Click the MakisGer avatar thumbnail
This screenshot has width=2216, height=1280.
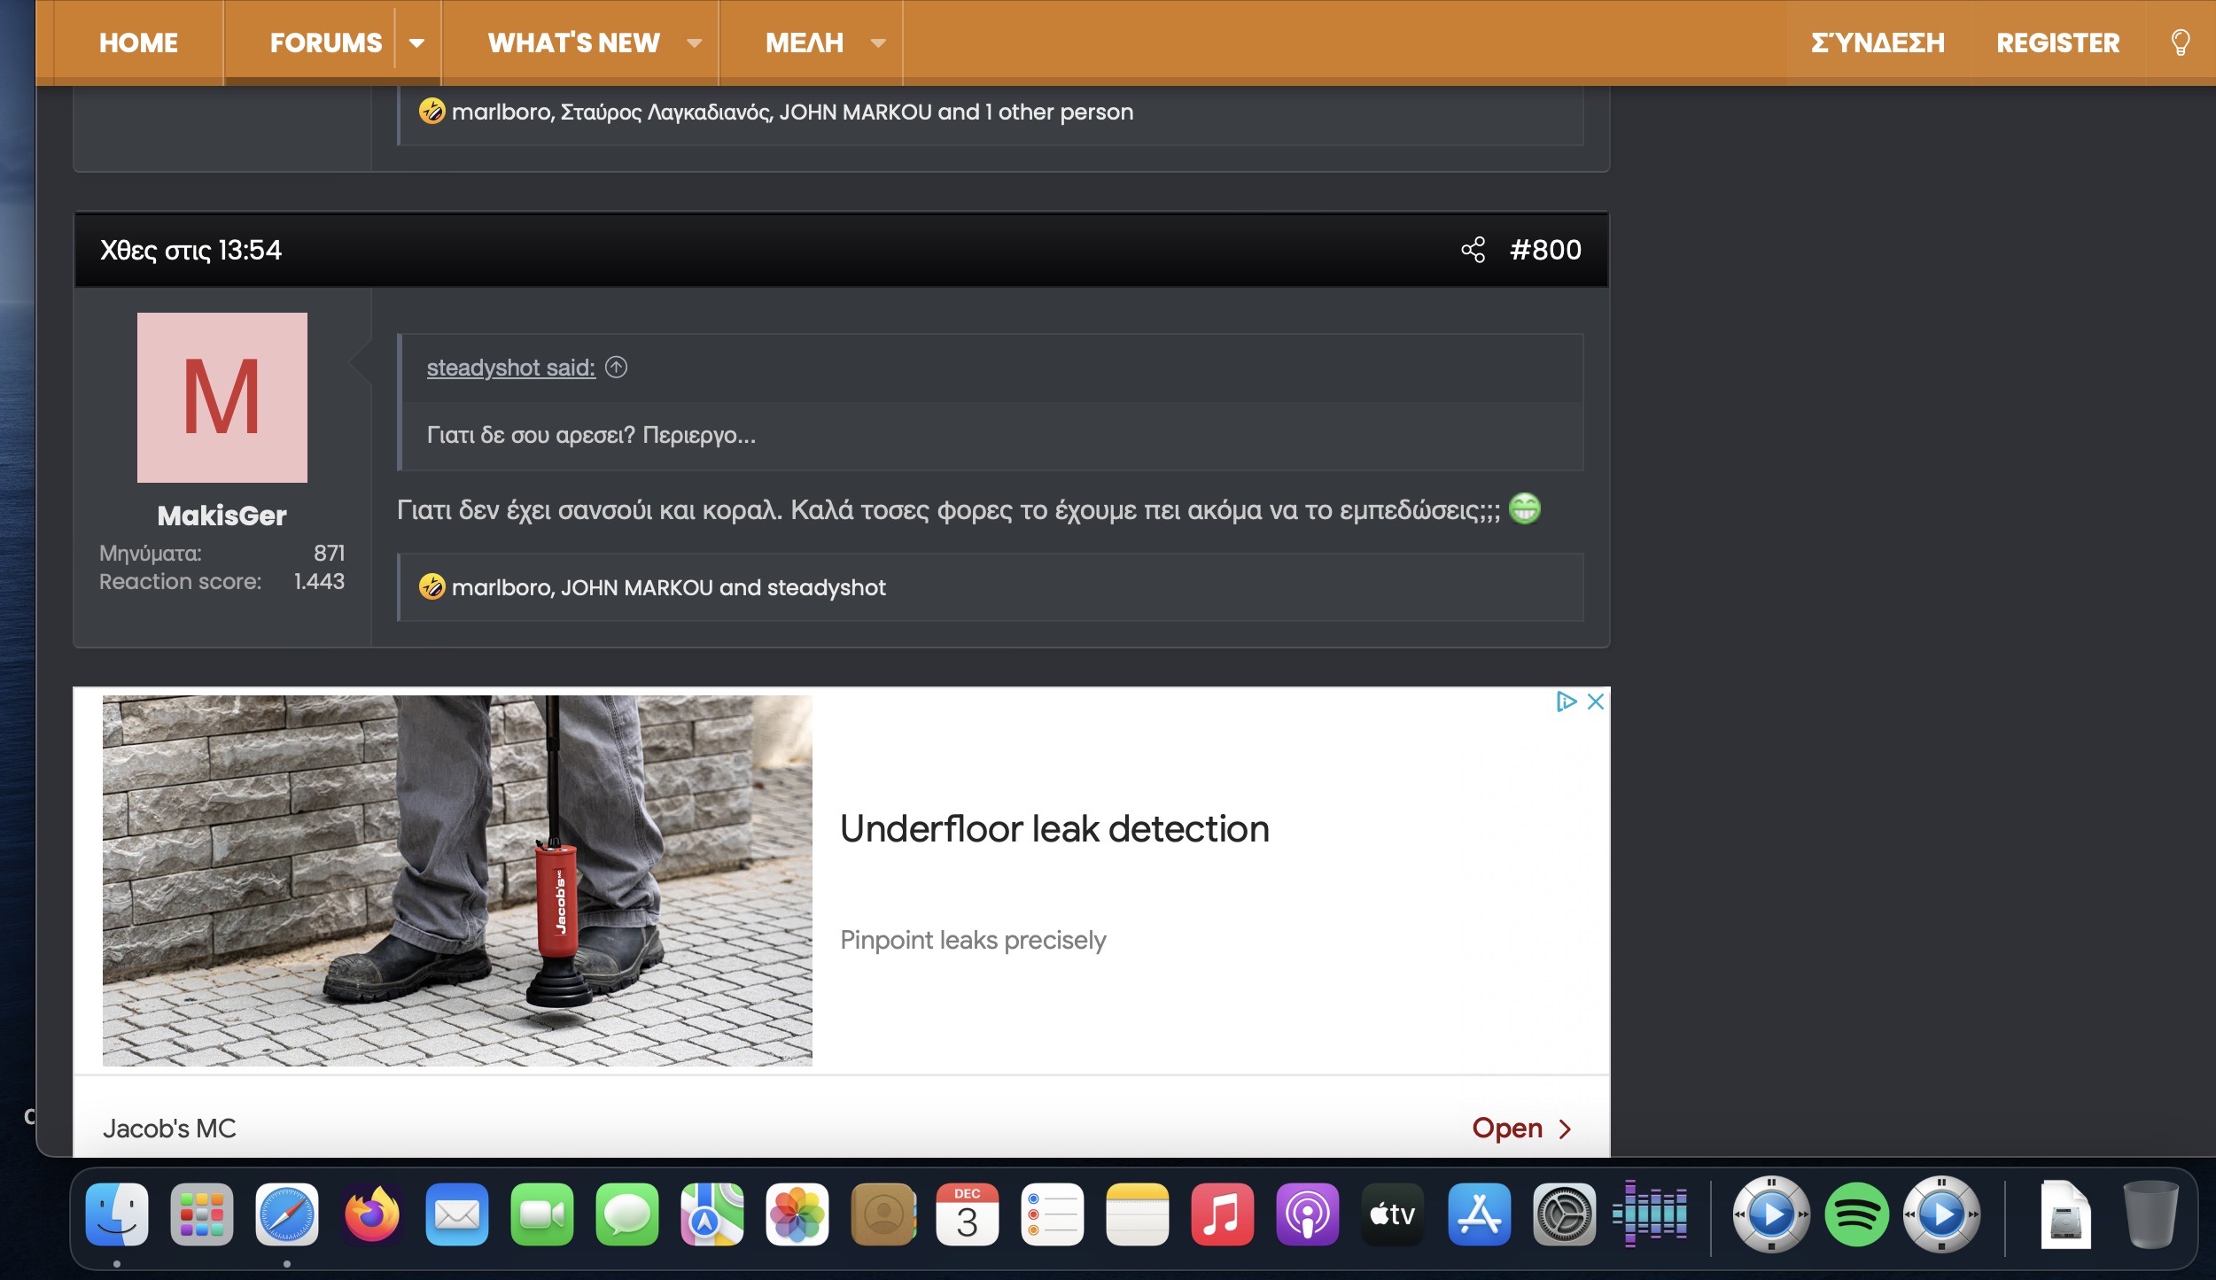coord(222,398)
